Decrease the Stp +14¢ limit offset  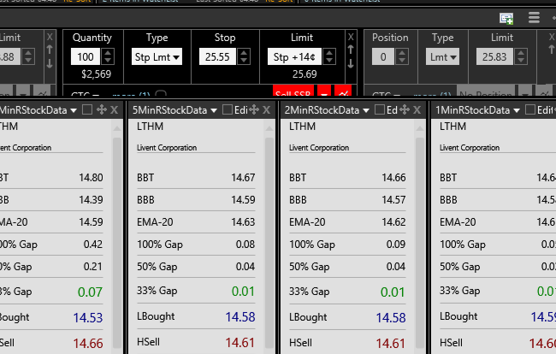click(329, 61)
